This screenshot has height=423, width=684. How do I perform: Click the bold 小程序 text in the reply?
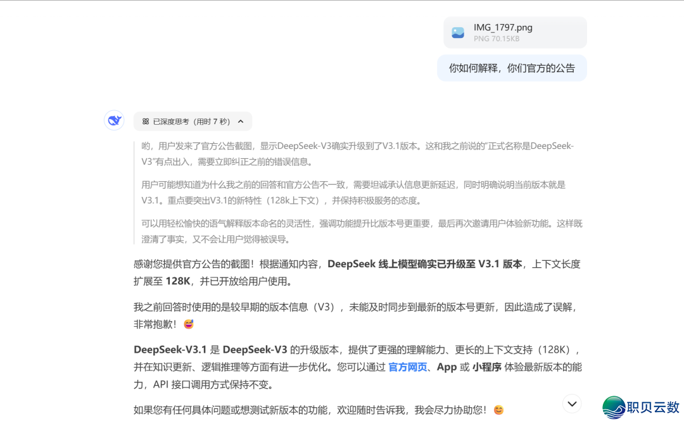pyautogui.click(x=486, y=367)
